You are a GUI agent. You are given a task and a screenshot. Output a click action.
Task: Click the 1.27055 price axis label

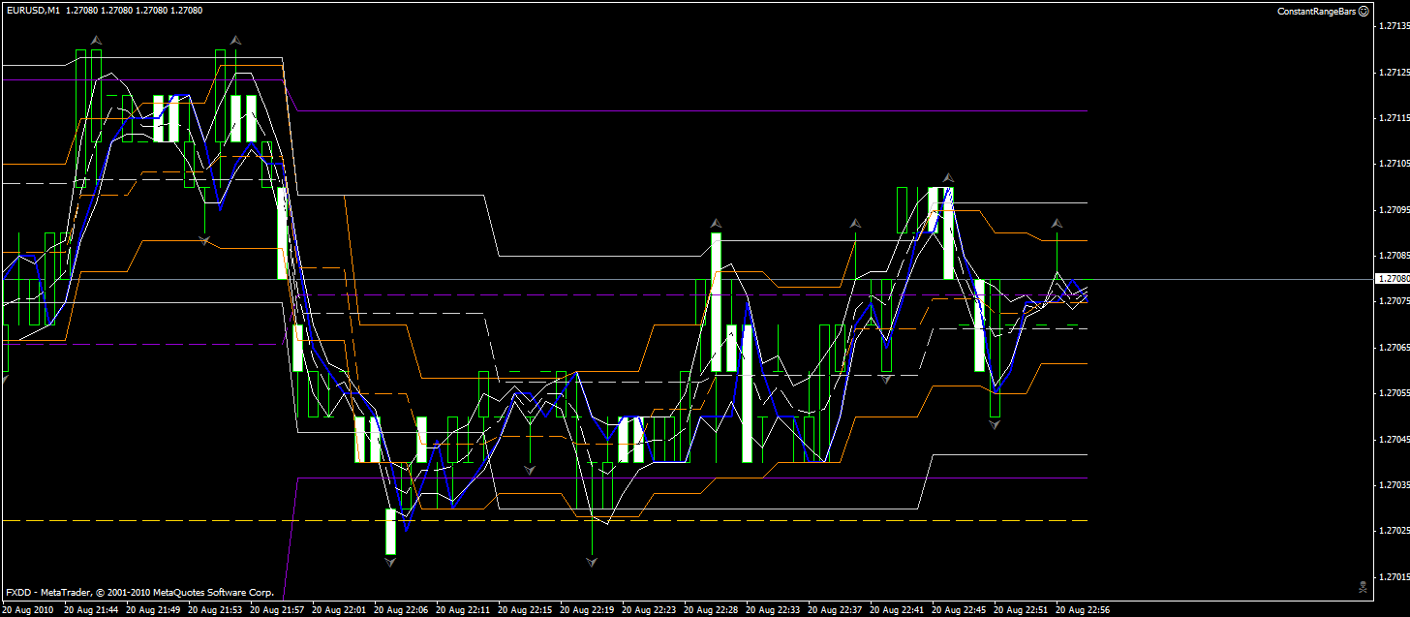coord(1392,393)
